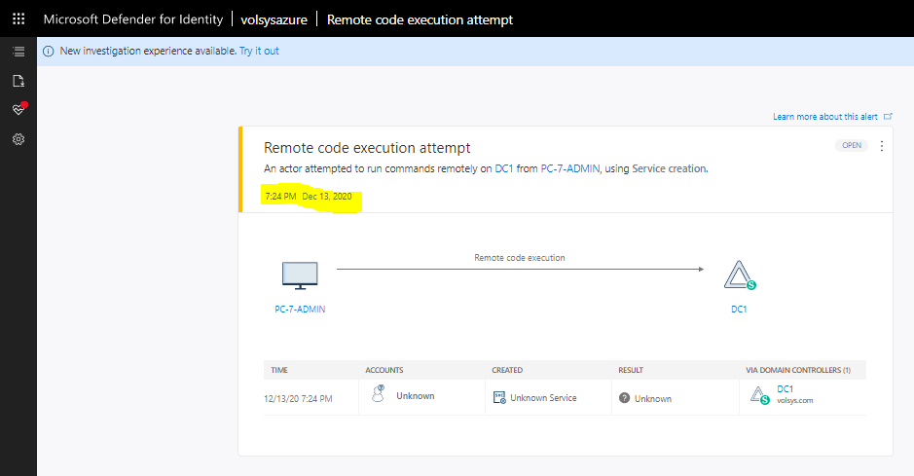Click the 'Try it out' link
This screenshot has width=914, height=476.
click(x=259, y=52)
